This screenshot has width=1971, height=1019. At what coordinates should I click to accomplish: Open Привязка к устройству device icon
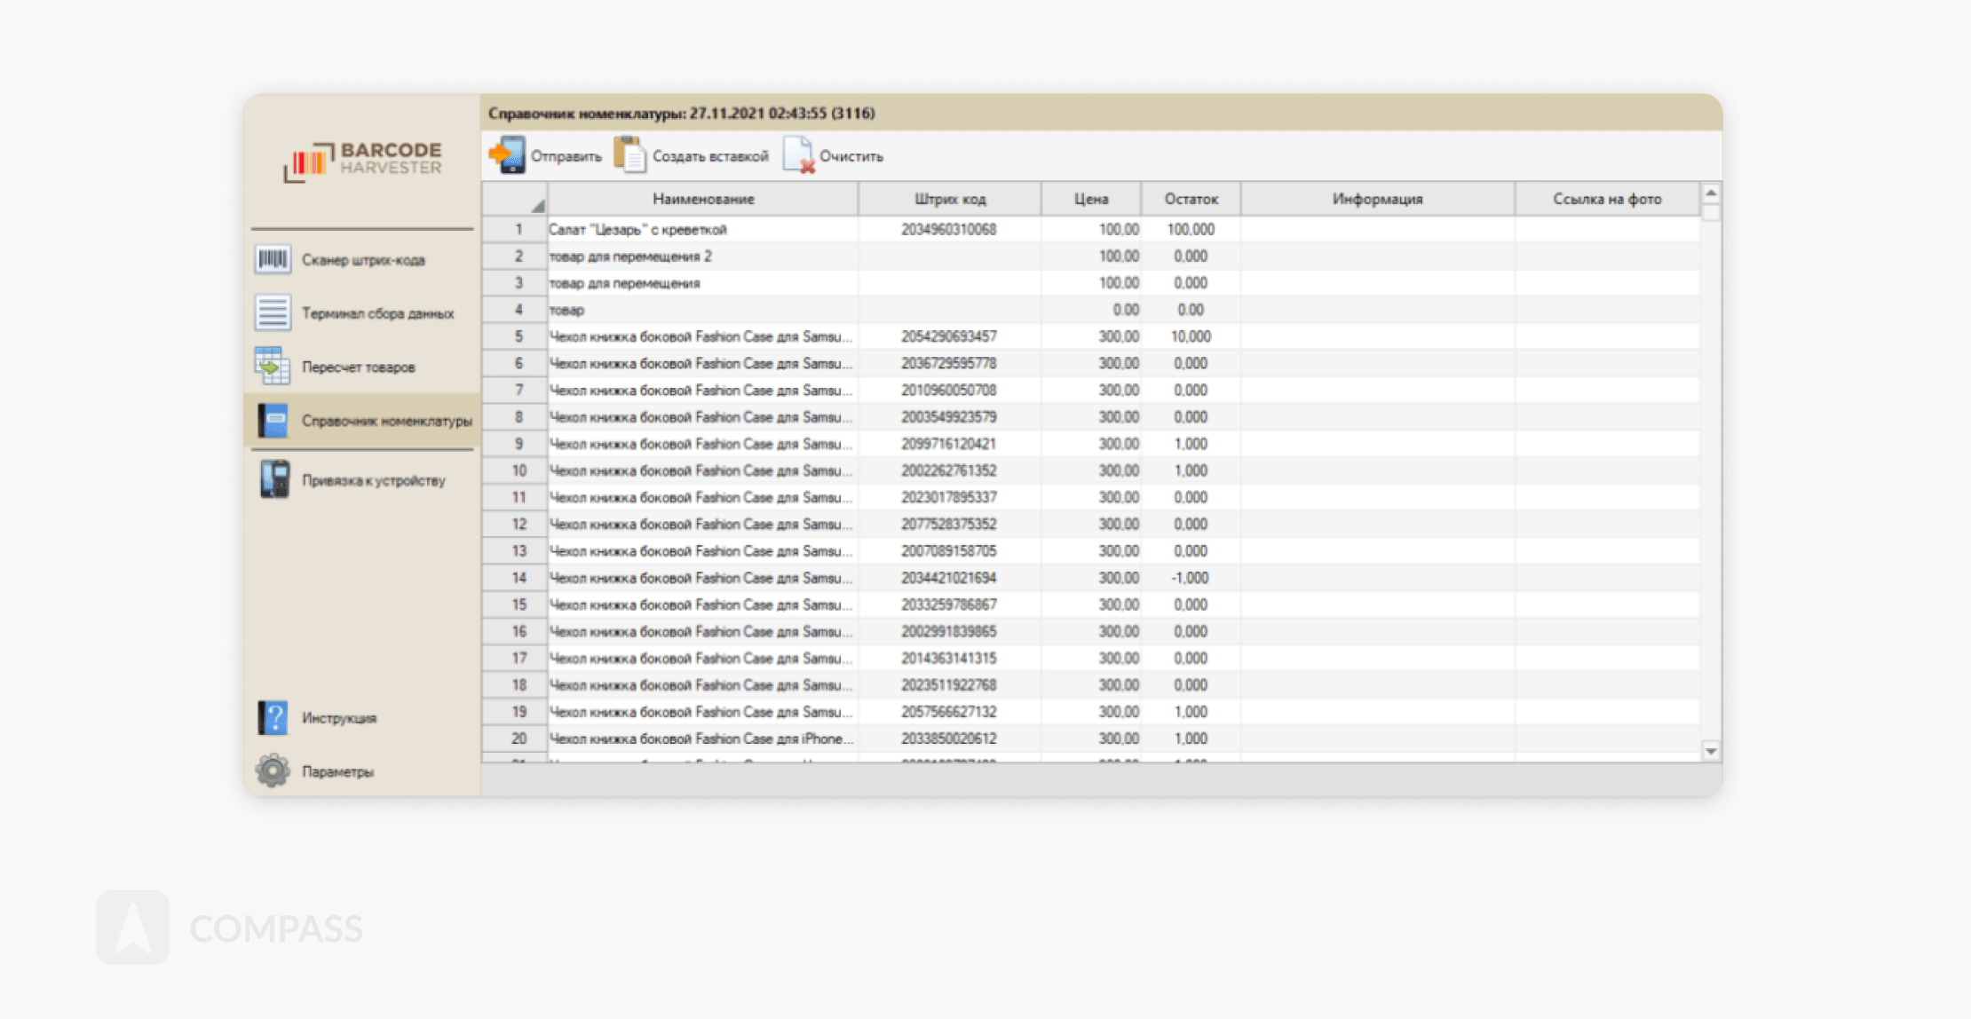(274, 479)
